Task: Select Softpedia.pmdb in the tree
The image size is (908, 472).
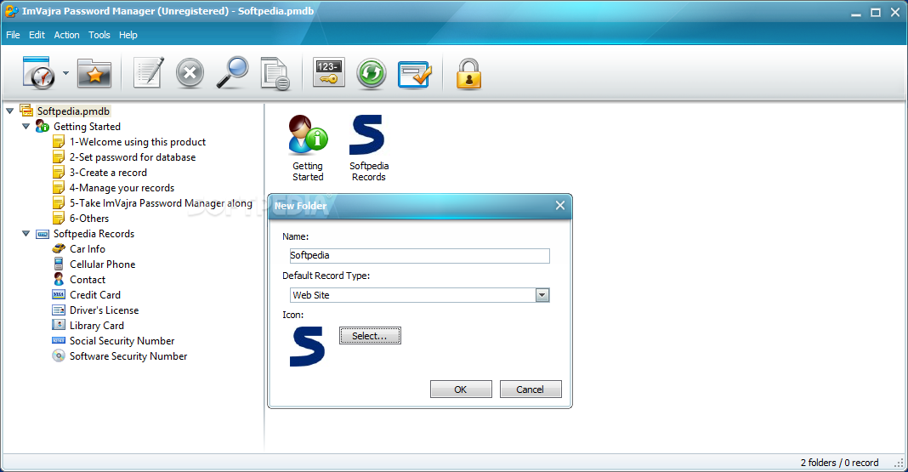Action: 73,111
